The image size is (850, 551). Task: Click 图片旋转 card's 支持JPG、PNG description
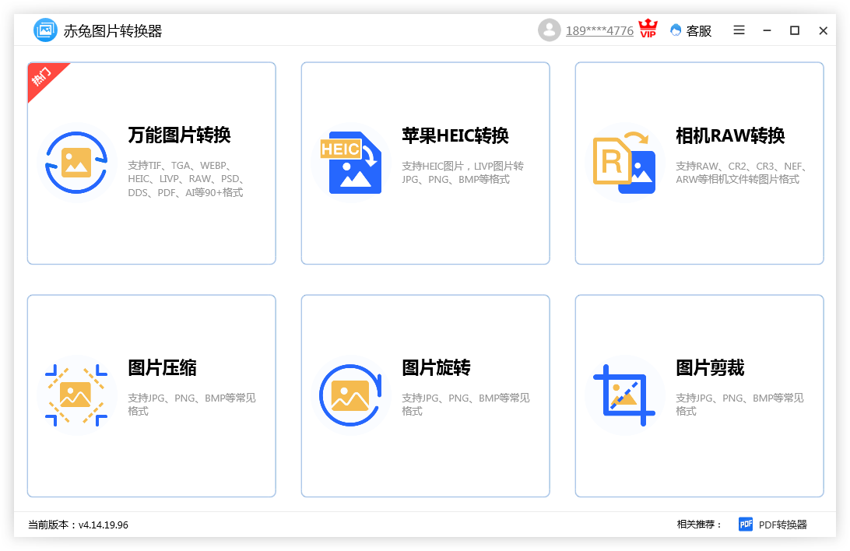[x=465, y=404]
